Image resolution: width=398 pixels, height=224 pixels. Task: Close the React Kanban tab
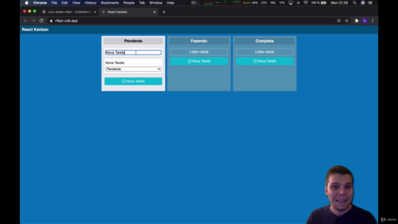pyautogui.click(x=154, y=12)
